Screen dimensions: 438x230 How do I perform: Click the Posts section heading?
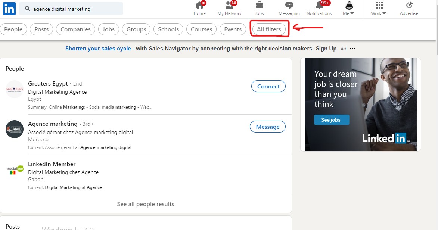click(x=13, y=226)
